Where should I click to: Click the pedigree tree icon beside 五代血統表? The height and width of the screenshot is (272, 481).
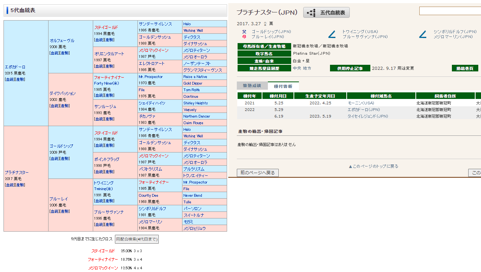[311, 13]
